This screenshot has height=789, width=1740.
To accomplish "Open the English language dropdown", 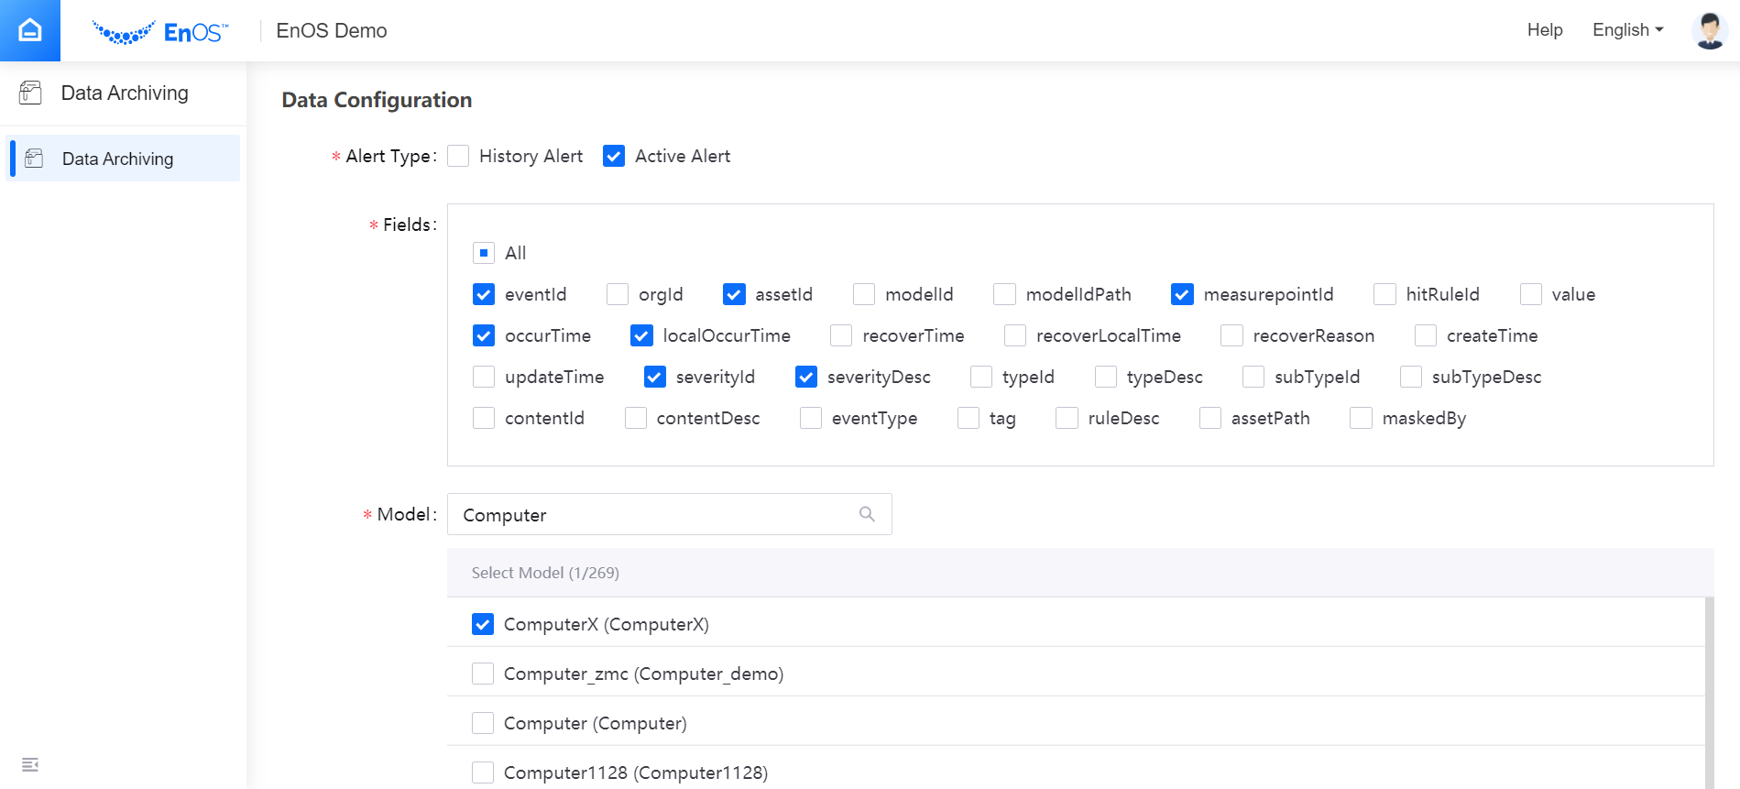I will coord(1627,30).
